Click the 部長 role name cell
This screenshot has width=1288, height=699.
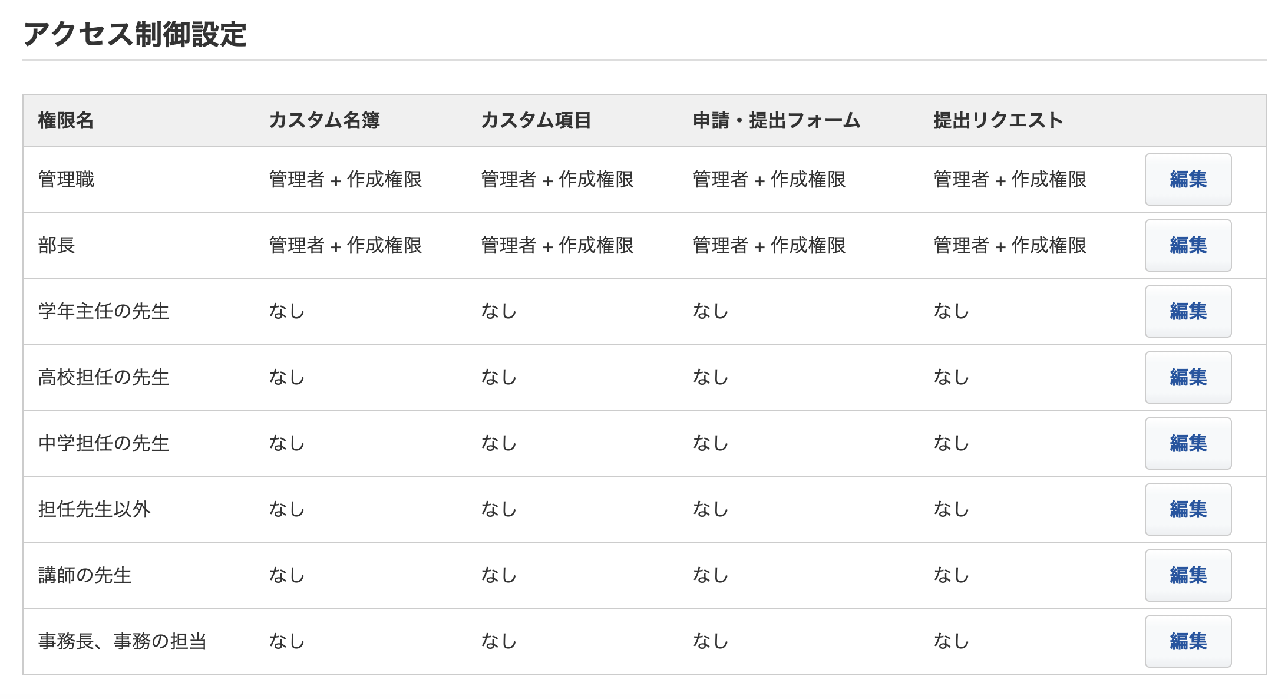pyautogui.click(x=57, y=246)
